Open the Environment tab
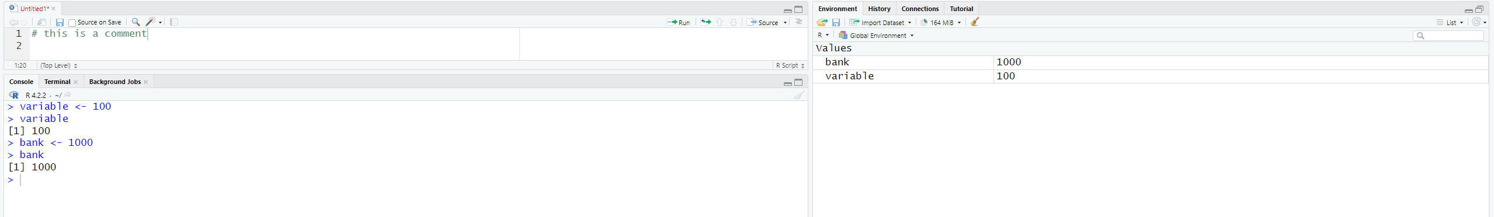Image resolution: width=1494 pixels, height=217 pixels. pyautogui.click(x=838, y=9)
